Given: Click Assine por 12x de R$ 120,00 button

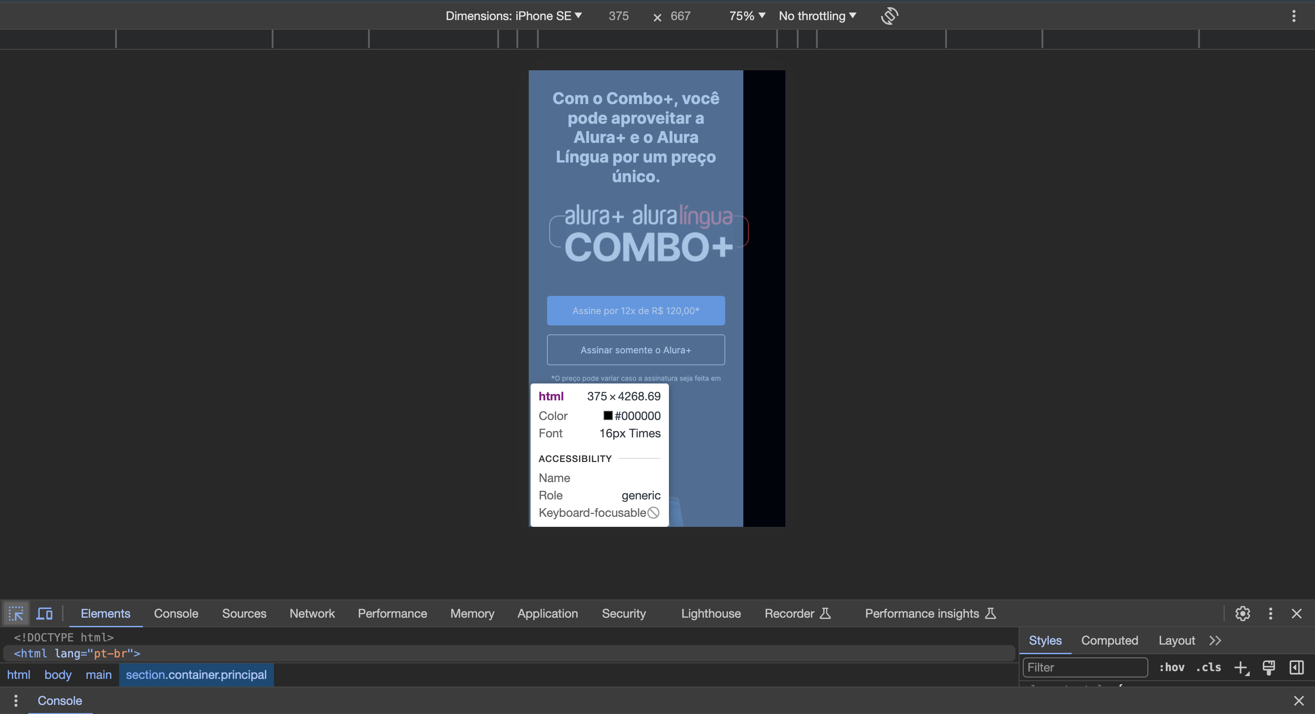Looking at the screenshot, I should pyautogui.click(x=636, y=310).
